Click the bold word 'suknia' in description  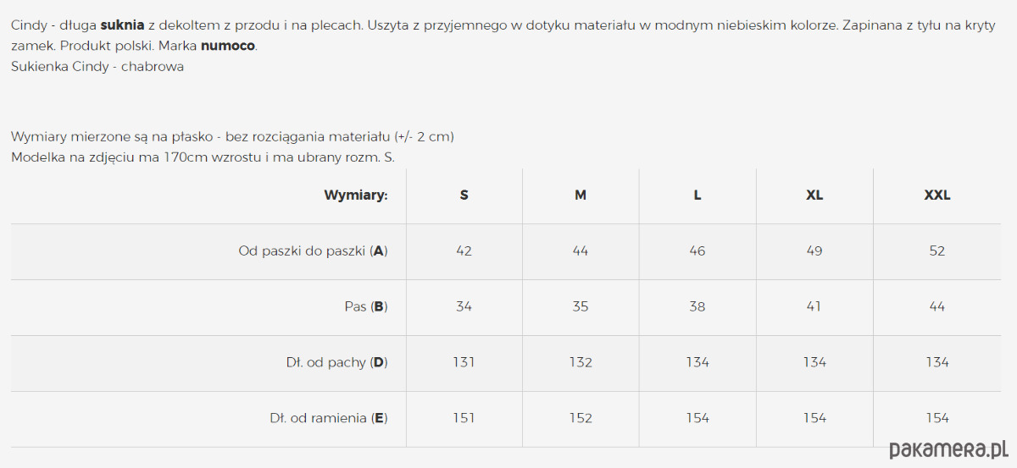click(x=122, y=25)
